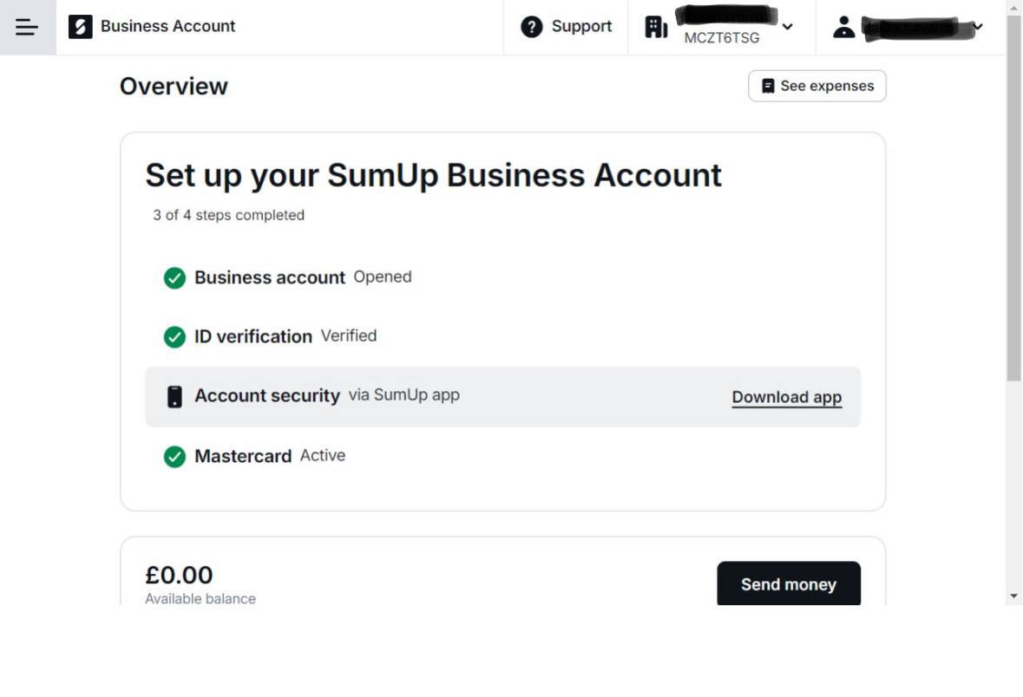The height and width of the screenshot is (697, 1023).
Task: Expand the user profile dropdown chevron
Action: 978,27
